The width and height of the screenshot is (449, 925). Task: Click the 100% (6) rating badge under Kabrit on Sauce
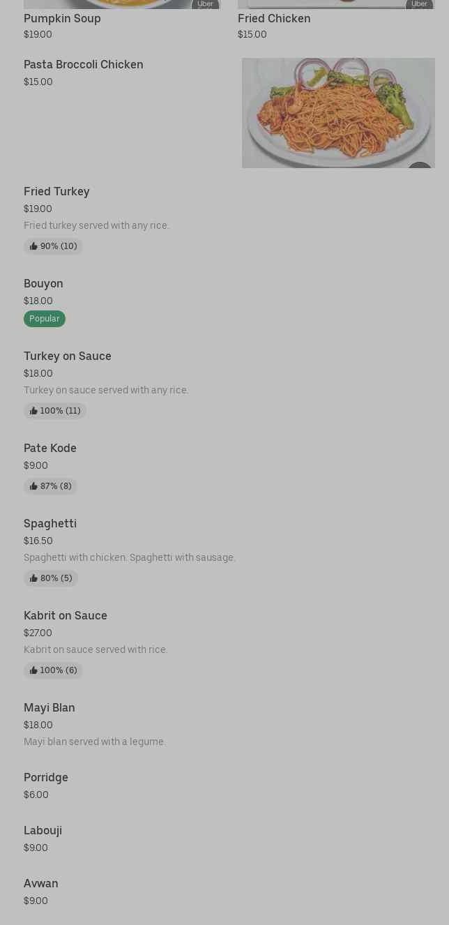[x=53, y=670]
